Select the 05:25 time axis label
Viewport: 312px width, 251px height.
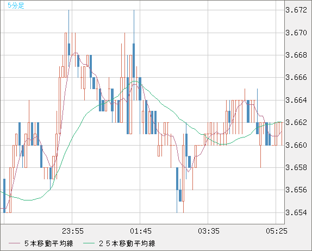coord(277,231)
